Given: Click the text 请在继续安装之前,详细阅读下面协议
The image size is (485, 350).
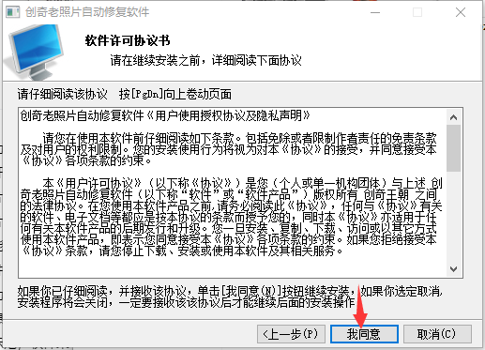Looking at the screenshot, I should pyautogui.click(x=205, y=60).
